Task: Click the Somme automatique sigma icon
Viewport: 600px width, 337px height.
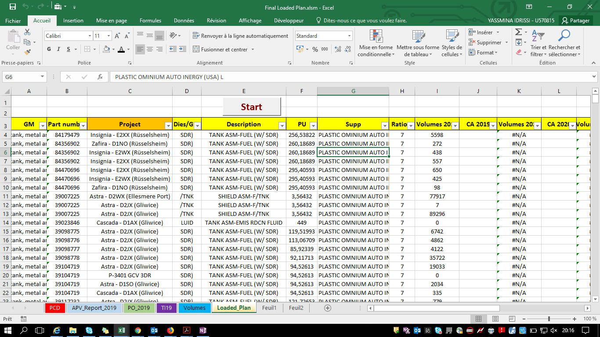Action: coord(518,32)
